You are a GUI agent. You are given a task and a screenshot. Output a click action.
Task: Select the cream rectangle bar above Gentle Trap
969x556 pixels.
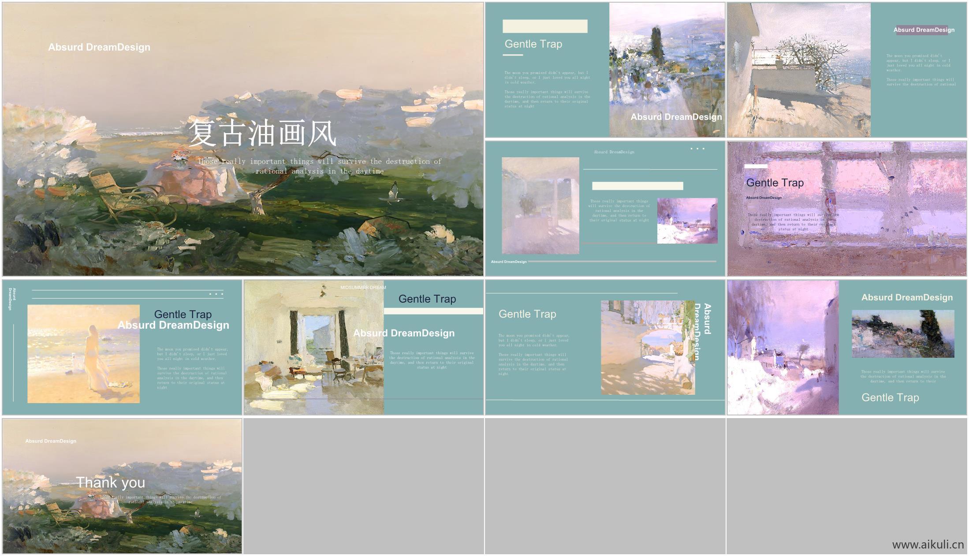pos(544,26)
